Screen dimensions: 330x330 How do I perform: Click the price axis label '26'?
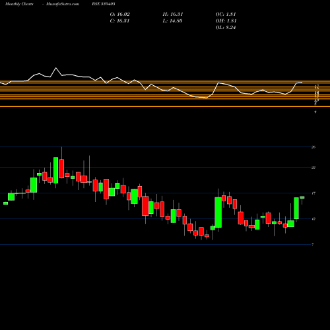pos(313,147)
